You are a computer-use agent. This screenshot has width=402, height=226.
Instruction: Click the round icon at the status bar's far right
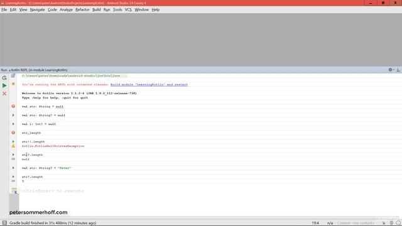click(398, 223)
